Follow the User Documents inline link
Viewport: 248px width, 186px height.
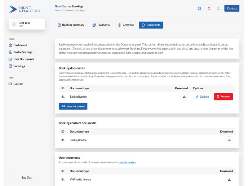tap(127, 162)
